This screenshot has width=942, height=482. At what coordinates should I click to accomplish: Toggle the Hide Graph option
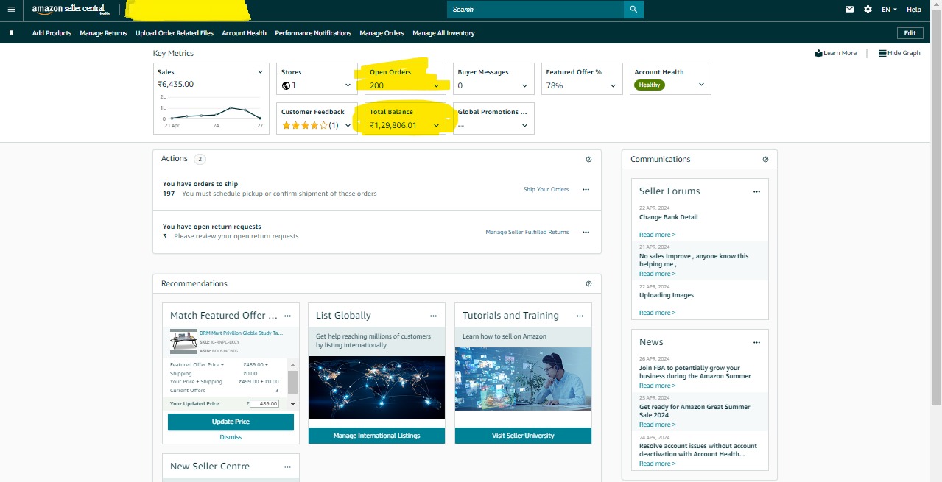(899, 53)
